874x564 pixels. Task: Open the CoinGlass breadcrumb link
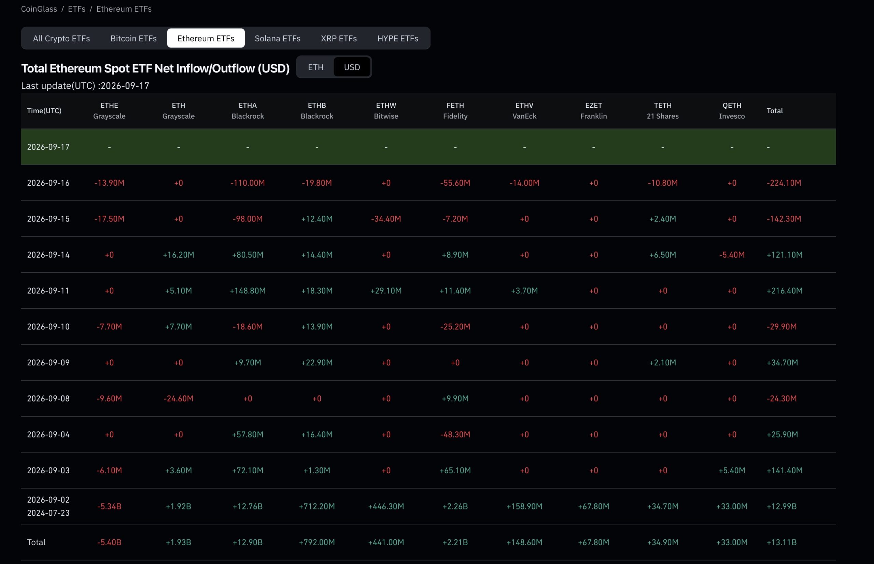(x=39, y=9)
